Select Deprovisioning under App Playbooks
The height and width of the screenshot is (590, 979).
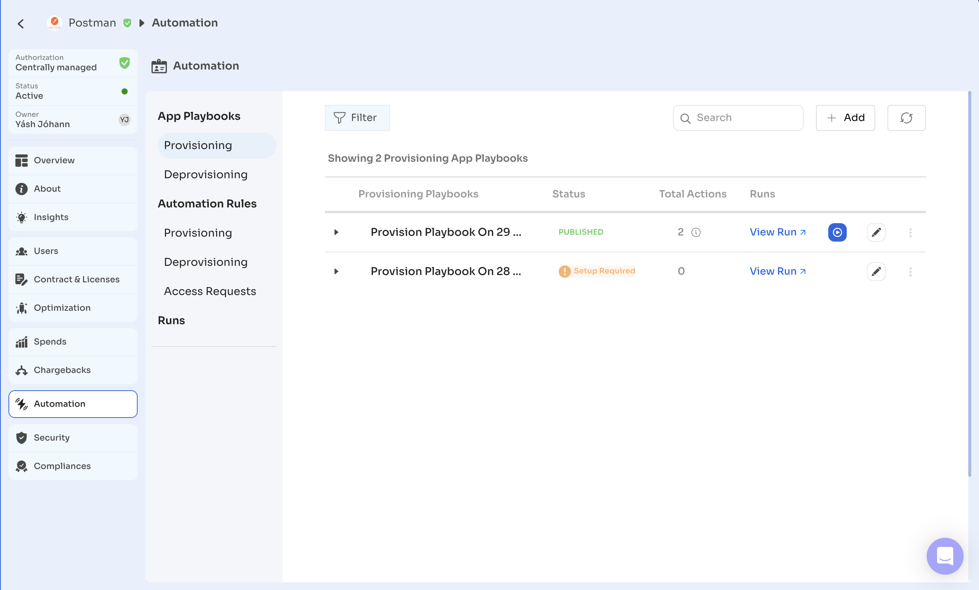(x=206, y=174)
